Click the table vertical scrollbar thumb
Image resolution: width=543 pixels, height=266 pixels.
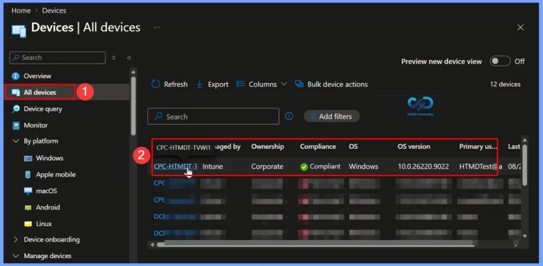point(524,165)
